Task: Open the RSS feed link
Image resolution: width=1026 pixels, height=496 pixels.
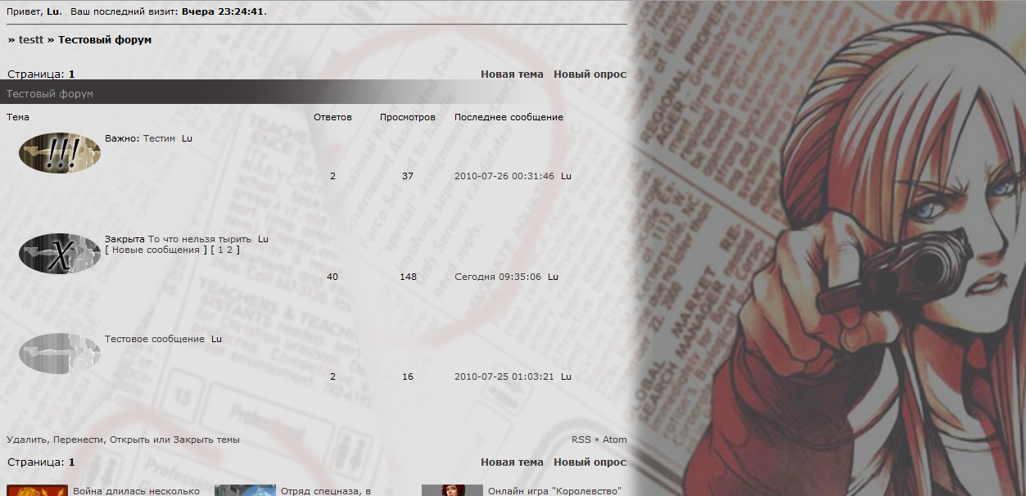Action: click(x=581, y=440)
